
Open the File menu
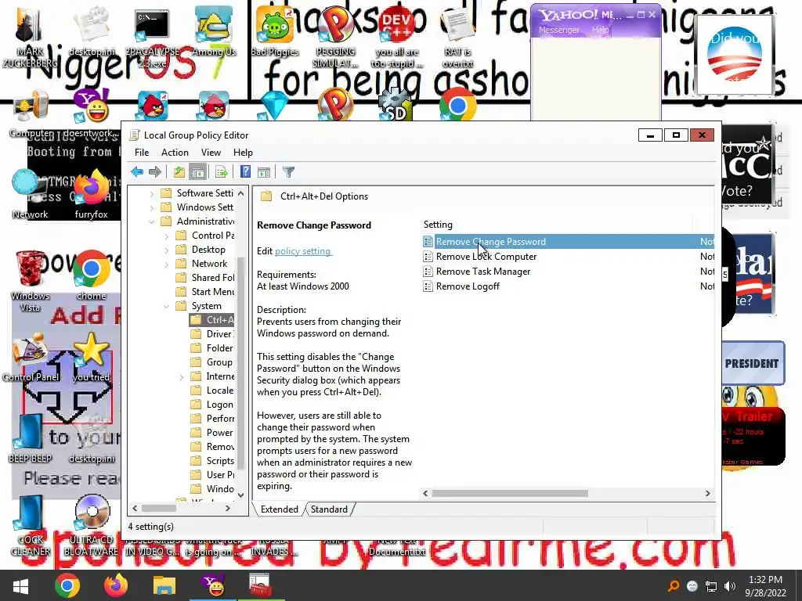click(142, 153)
